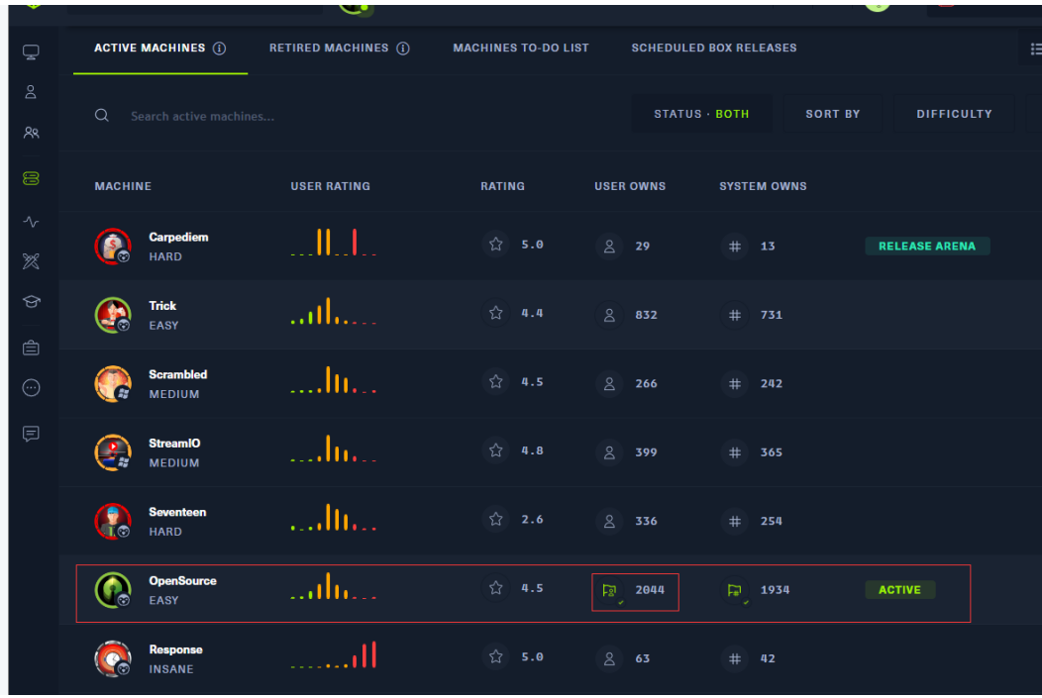Open Teams using the people icon
Screen dimensions: 1042x698
(31, 133)
